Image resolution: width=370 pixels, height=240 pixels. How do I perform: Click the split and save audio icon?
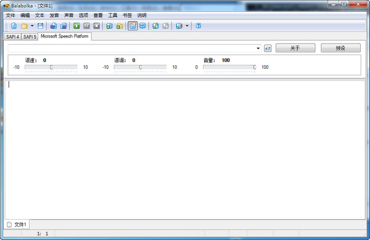pyautogui.click(x=64, y=26)
